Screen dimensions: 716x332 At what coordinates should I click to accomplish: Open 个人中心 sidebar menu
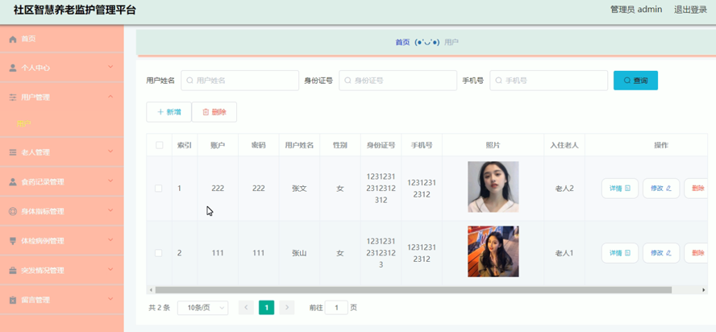61,68
